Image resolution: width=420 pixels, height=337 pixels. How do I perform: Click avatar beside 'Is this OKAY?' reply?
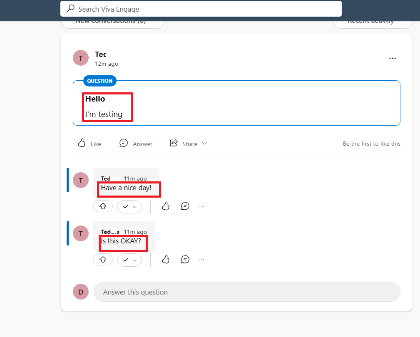(x=81, y=233)
